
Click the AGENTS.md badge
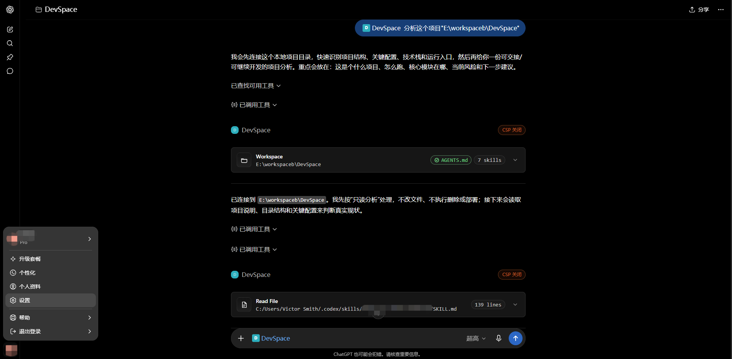[x=451, y=160]
